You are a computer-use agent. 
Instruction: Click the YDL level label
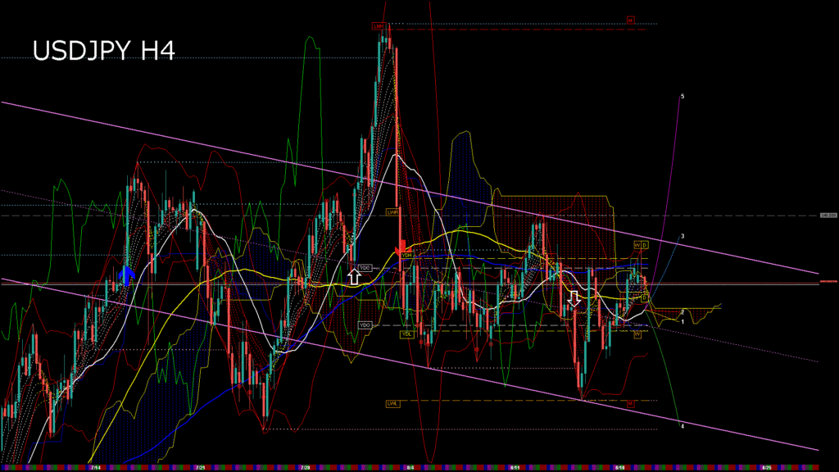click(407, 334)
